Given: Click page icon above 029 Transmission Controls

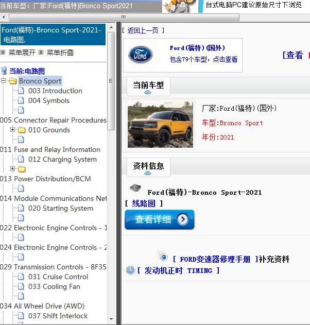Looking at the screenshot, I should click(21, 257).
